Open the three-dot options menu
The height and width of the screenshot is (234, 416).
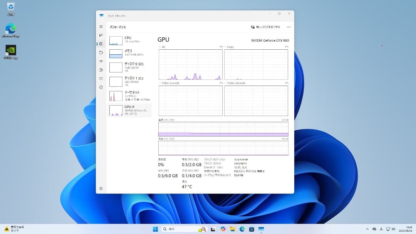pos(289,27)
